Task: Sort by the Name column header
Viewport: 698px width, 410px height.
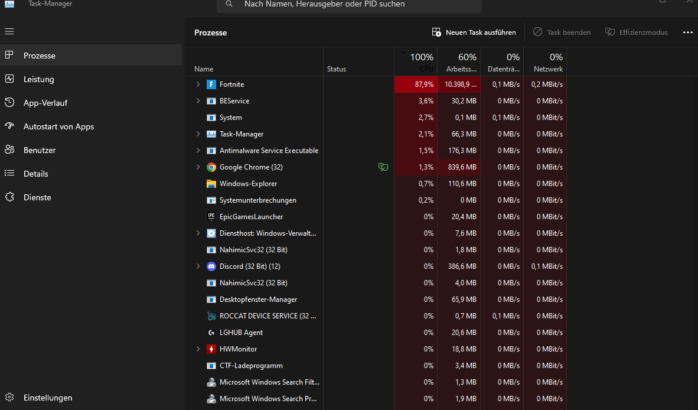Action: (254, 62)
